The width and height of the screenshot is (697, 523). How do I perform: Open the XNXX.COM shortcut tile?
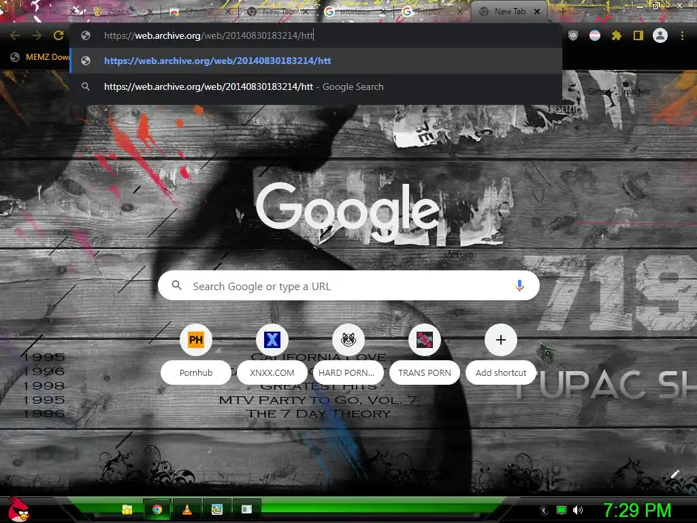(272, 340)
